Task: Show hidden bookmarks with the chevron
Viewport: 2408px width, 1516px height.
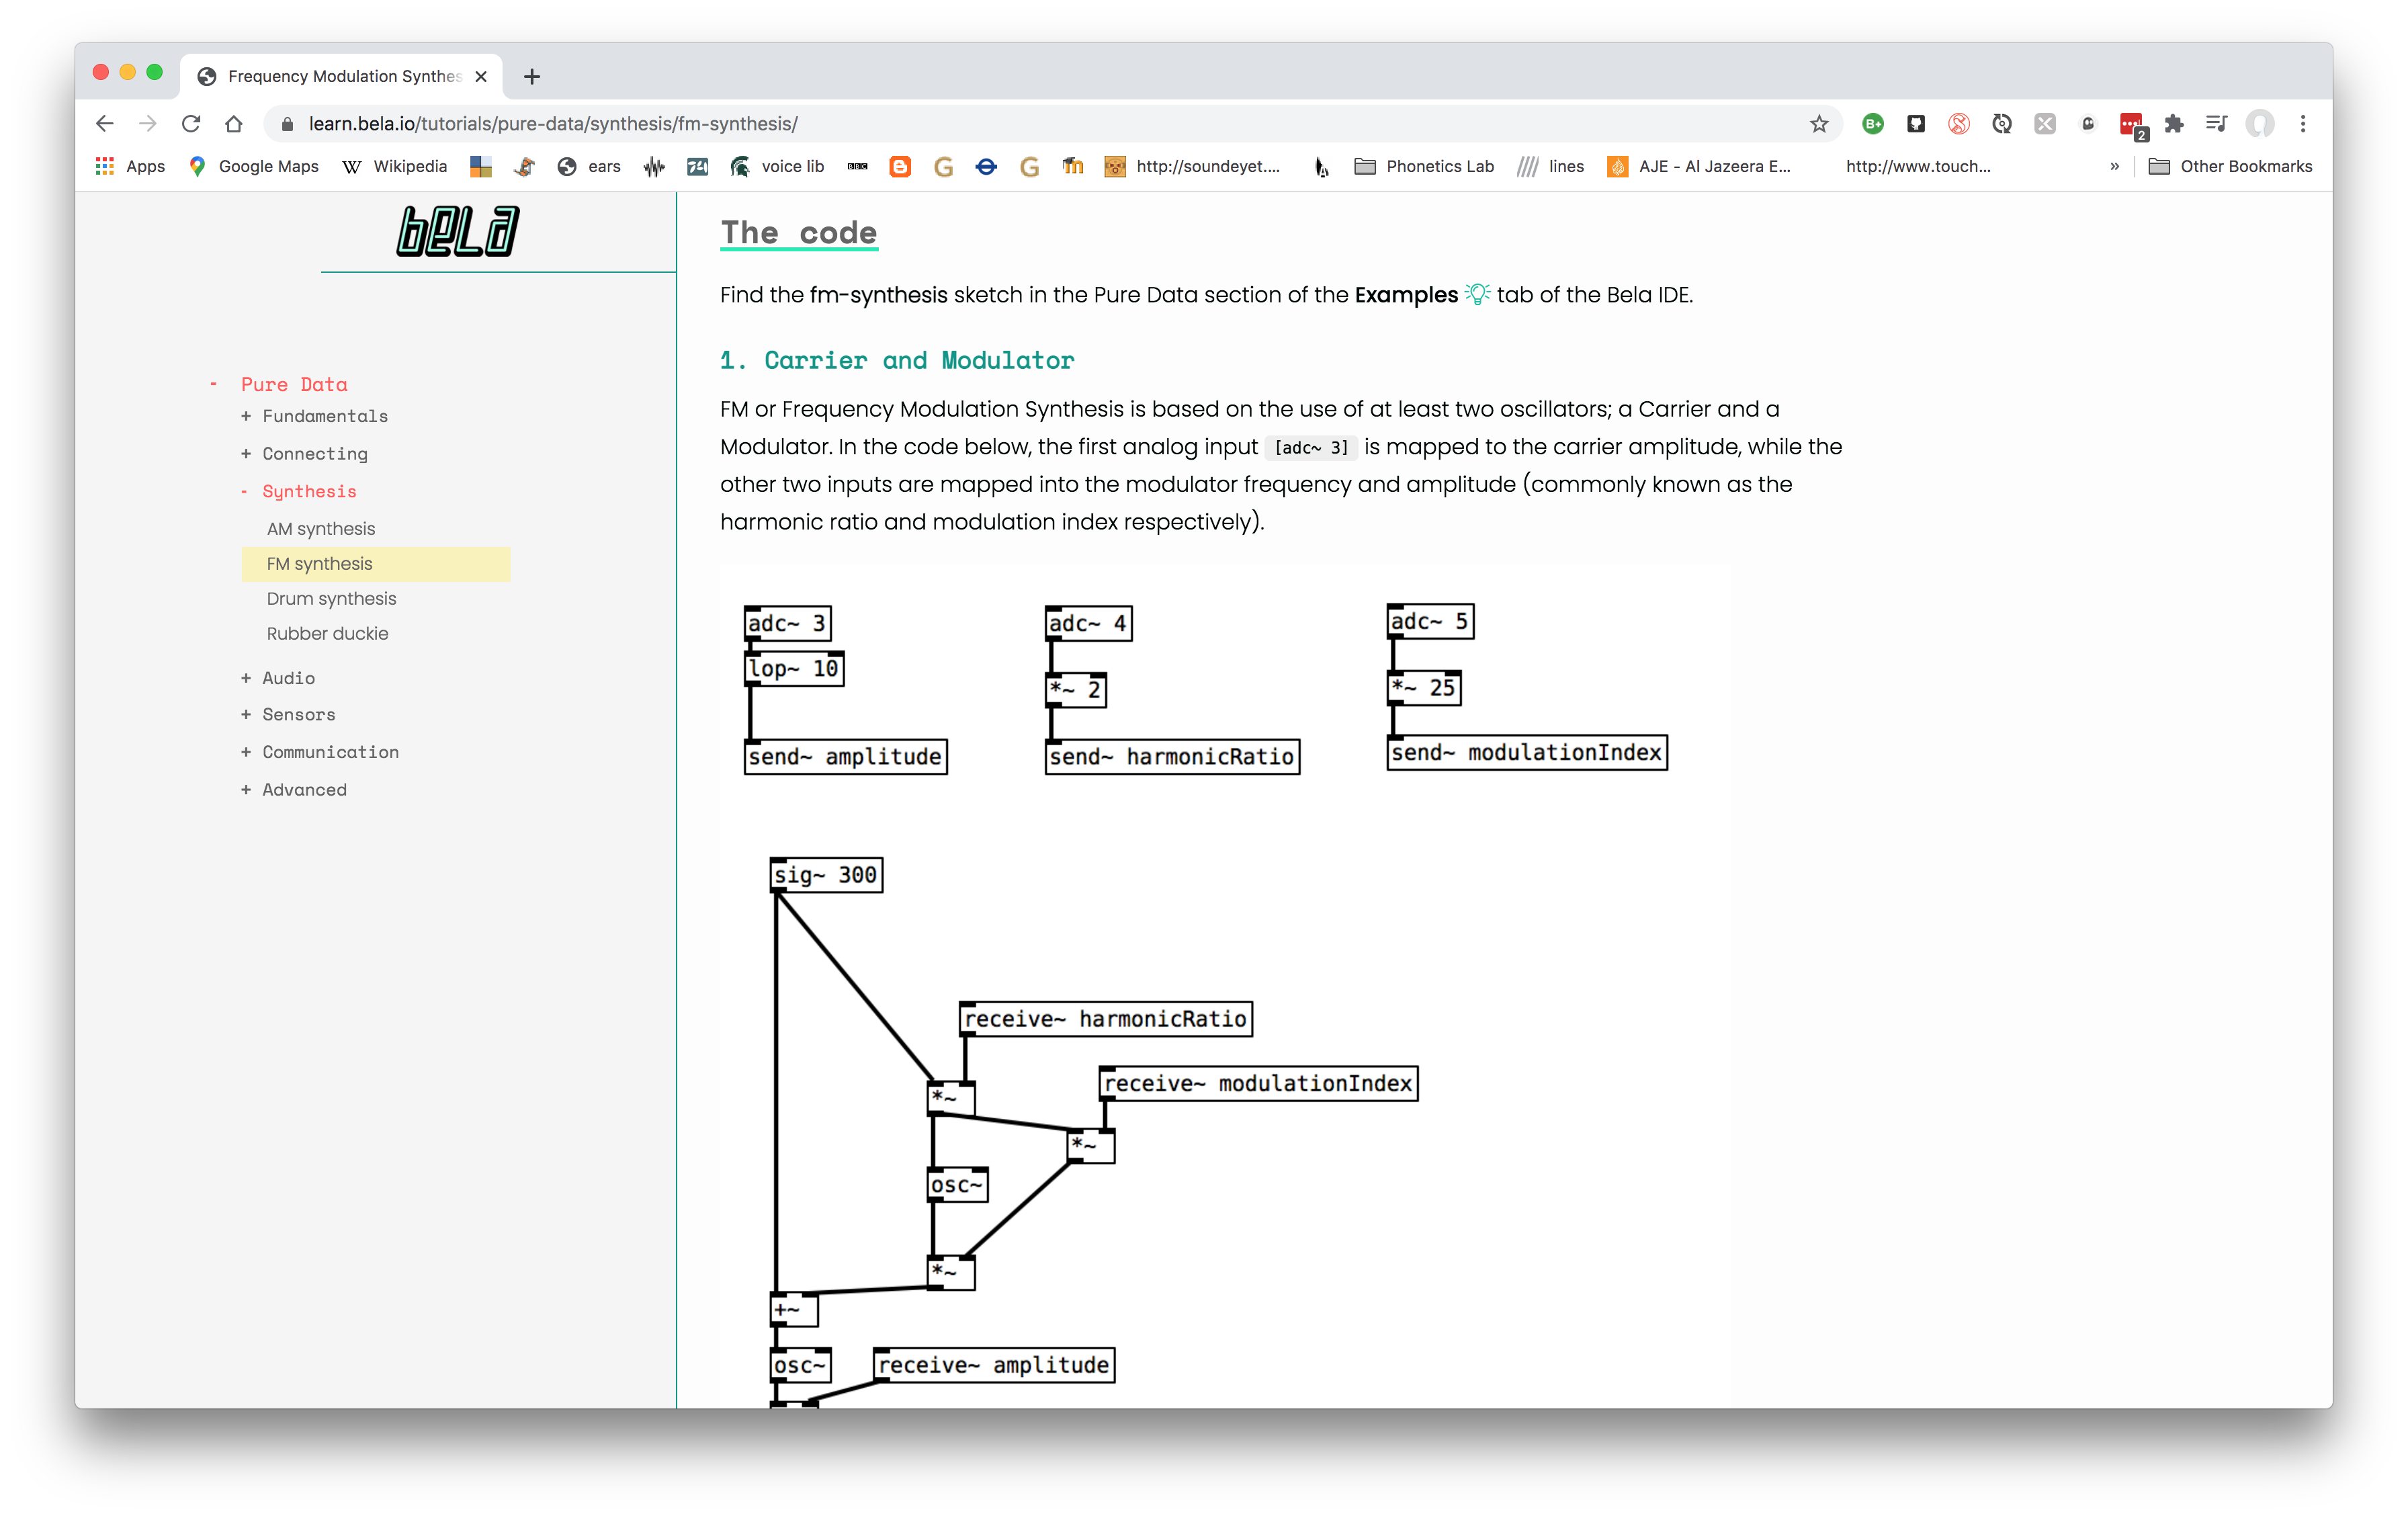Action: coord(2114,166)
